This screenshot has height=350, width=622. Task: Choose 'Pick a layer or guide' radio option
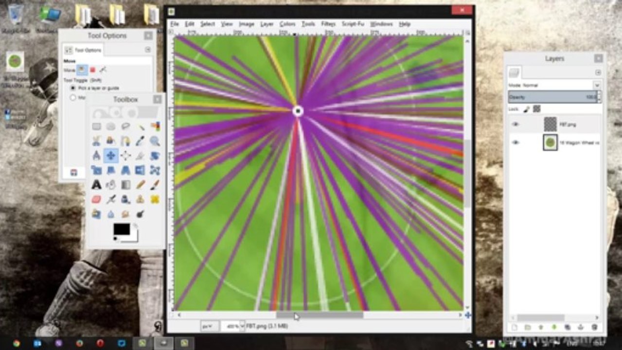pos(73,88)
